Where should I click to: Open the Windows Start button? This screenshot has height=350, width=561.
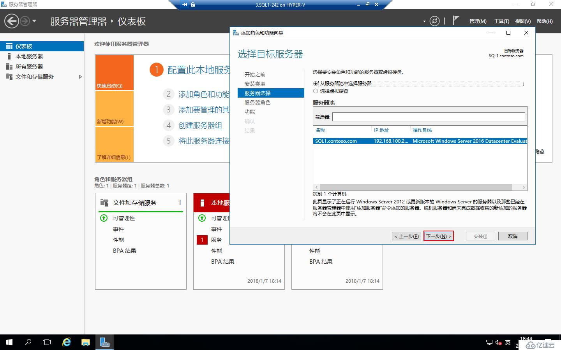[9, 342]
